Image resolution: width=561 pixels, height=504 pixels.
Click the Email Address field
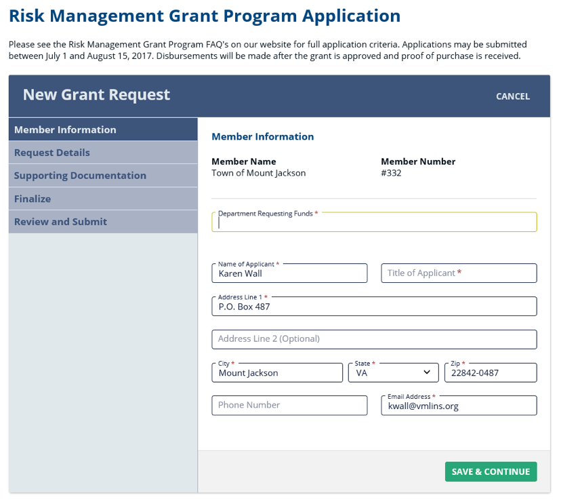459,406
